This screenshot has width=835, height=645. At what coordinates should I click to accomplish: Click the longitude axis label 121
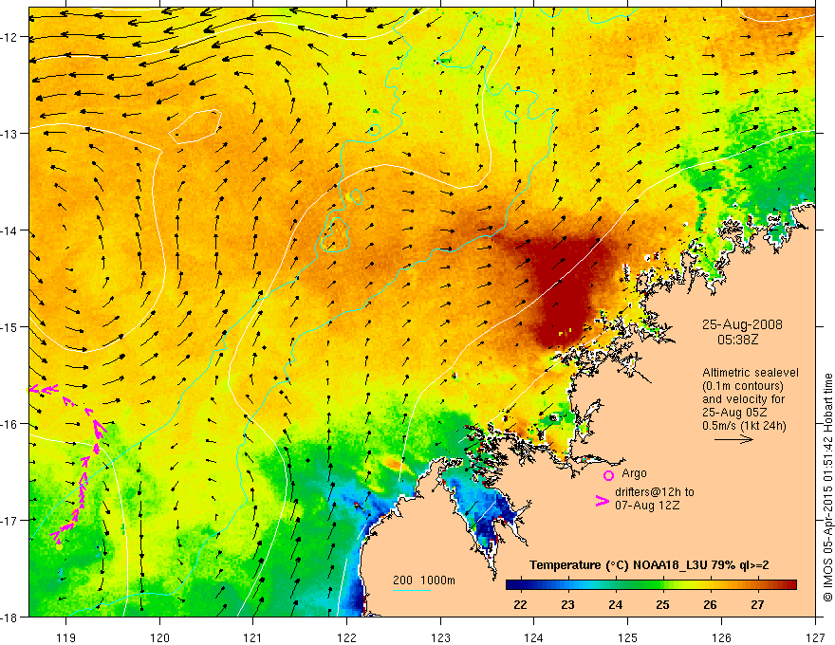tap(253, 637)
